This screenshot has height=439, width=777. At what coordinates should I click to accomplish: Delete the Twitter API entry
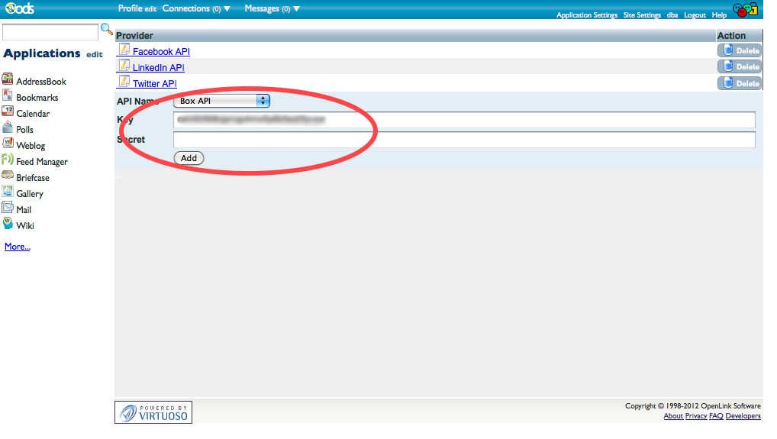pos(740,83)
